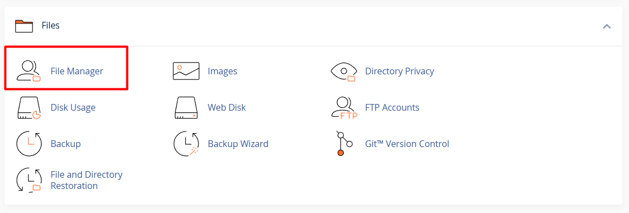This screenshot has width=629, height=213.
Task: Open Git™ Version Control link
Action: pyautogui.click(x=407, y=144)
